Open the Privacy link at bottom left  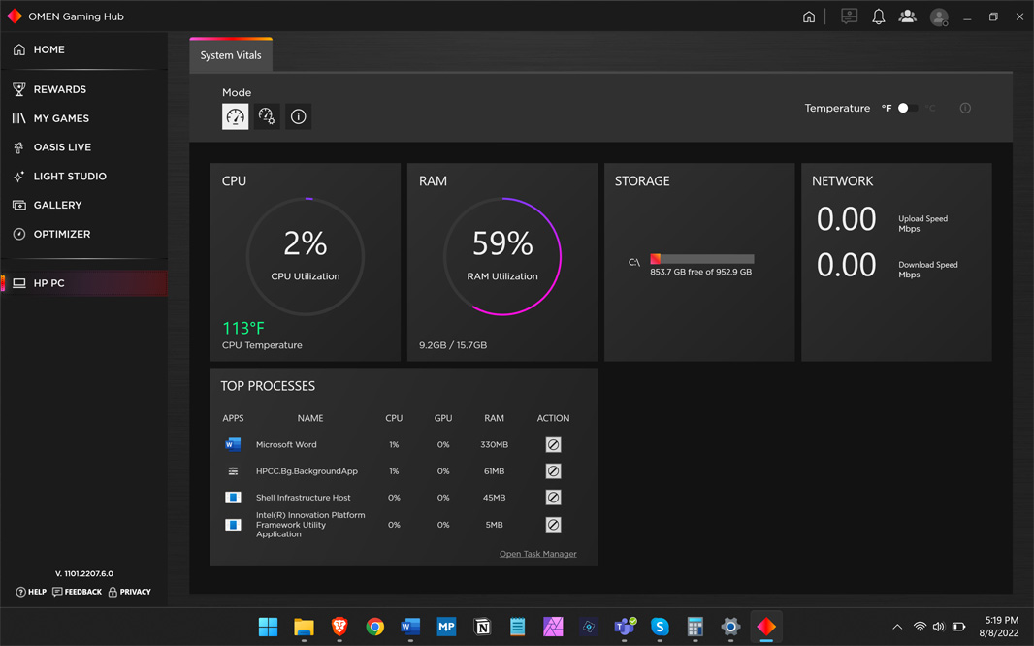coord(130,592)
